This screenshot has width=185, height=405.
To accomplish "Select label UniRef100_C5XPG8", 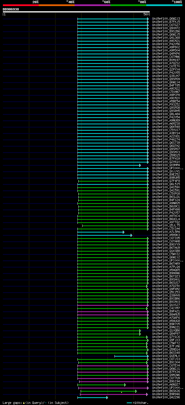I will (x=166, y=194).
